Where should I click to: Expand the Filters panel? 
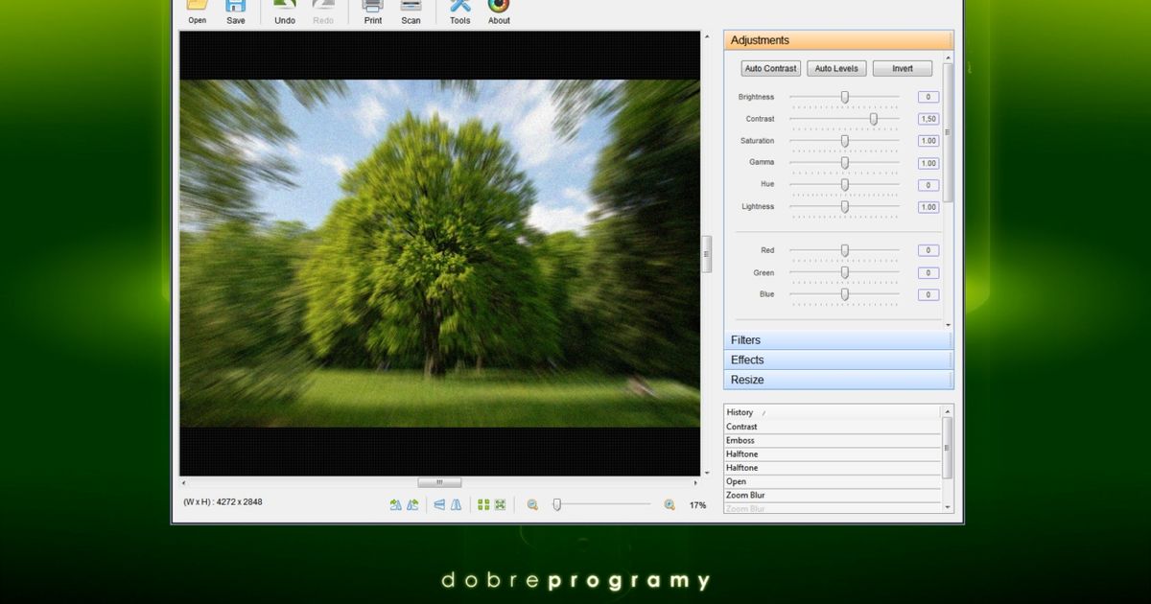pyautogui.click(x=838, y=340)
